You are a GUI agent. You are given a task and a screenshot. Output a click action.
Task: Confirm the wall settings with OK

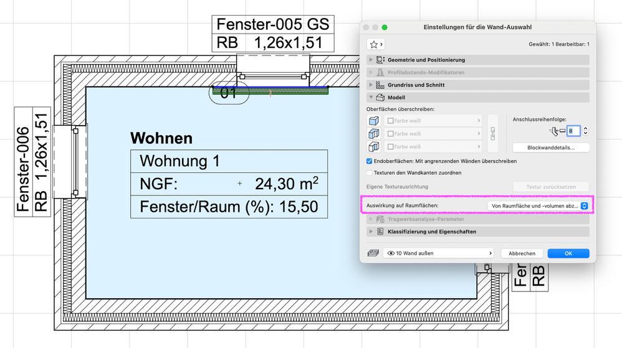coord(568,253)
